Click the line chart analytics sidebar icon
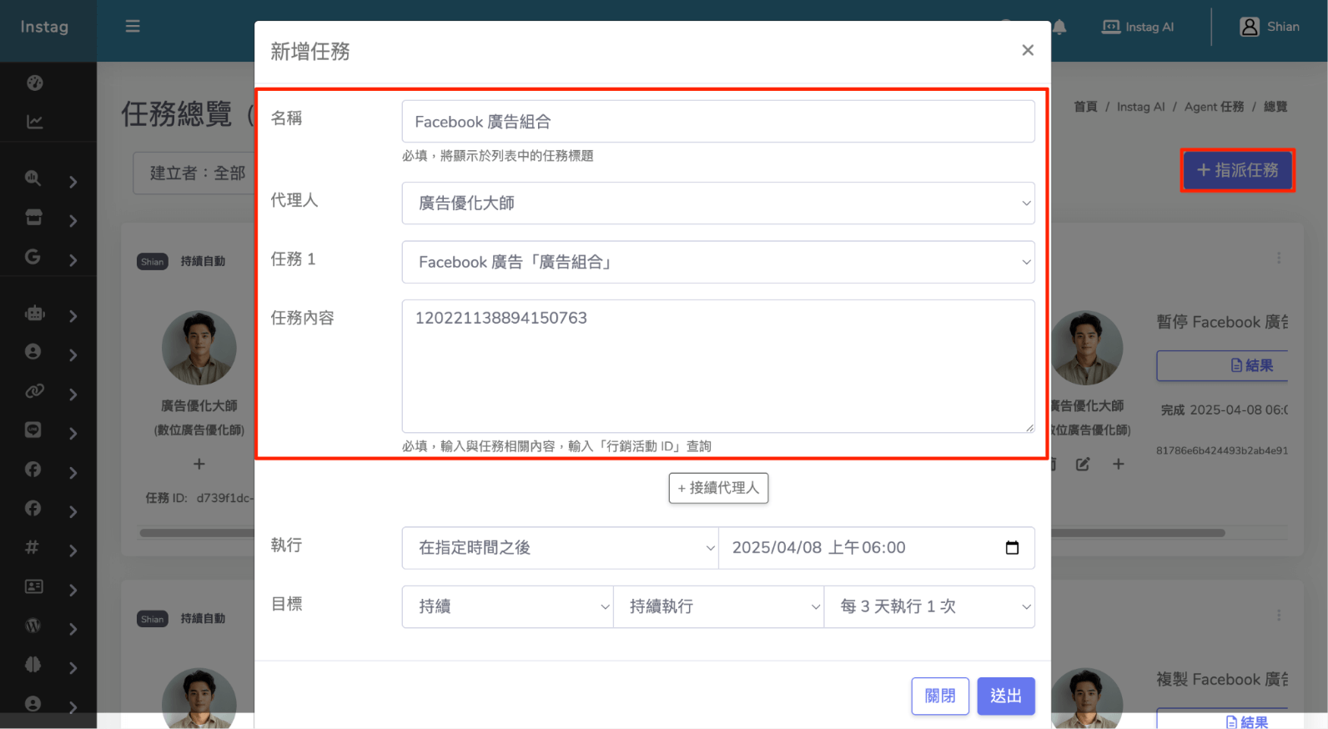The image size is (1328, 729). pos(34,122)
